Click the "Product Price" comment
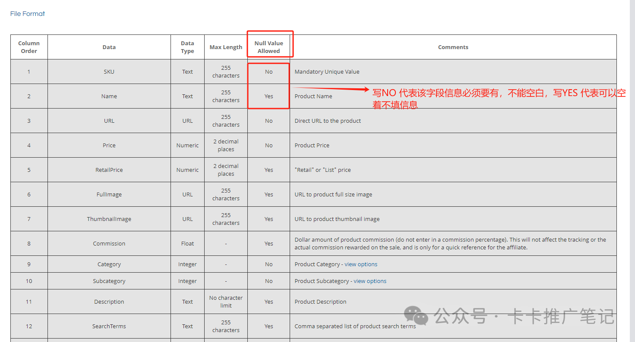The width and height of the screenshot is (635, 342). pos(312,145)
